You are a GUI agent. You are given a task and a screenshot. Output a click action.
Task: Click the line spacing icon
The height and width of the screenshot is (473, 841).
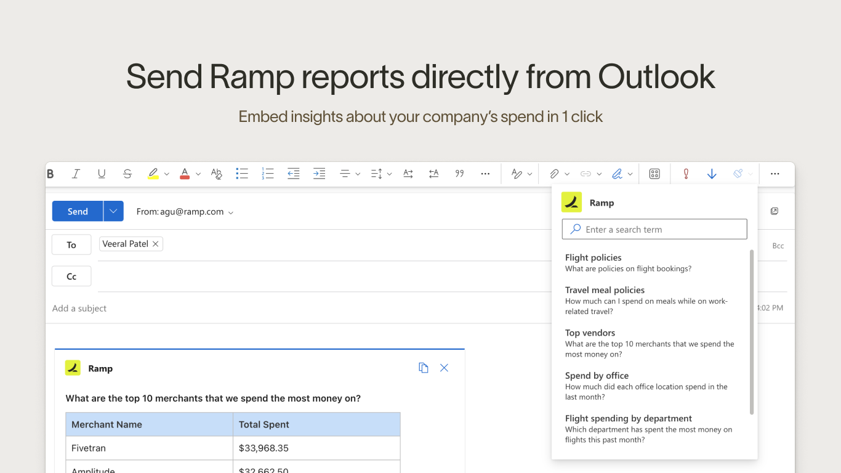point(377,174)
